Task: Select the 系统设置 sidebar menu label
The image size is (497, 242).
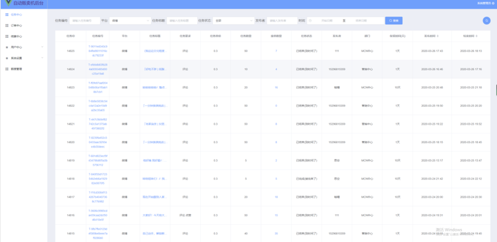Action: click(16, 58)
